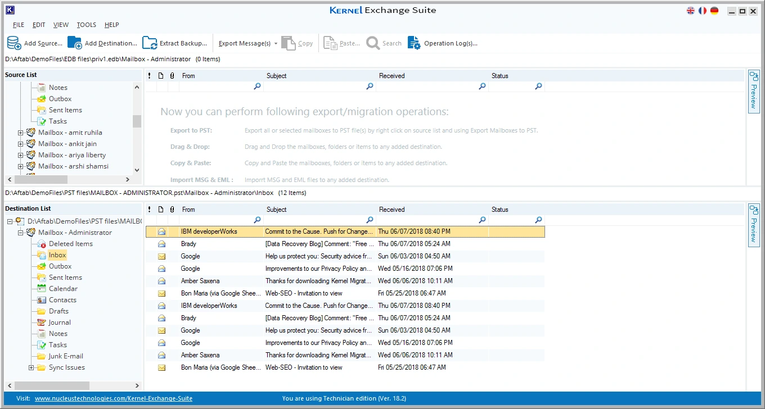Open Calendar folder in Destination List

(63, 289)
